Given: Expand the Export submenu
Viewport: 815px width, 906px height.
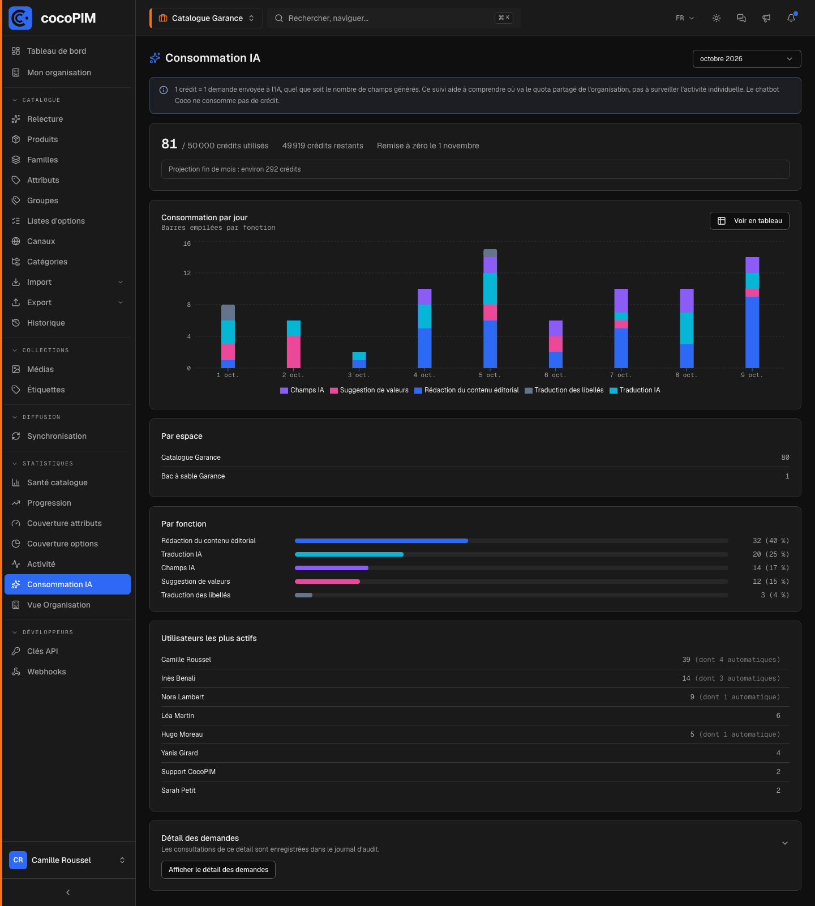Looking at the screenshot, I should tap(121, 302).
